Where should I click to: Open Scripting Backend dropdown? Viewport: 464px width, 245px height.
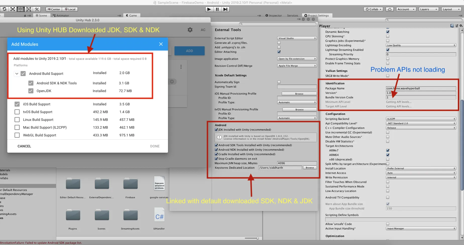coord(421,119)
